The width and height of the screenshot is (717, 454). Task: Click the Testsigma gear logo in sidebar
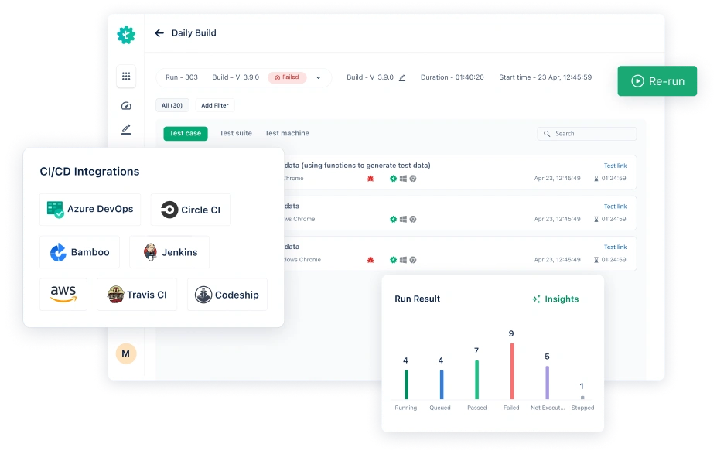(x=126, y=35)
